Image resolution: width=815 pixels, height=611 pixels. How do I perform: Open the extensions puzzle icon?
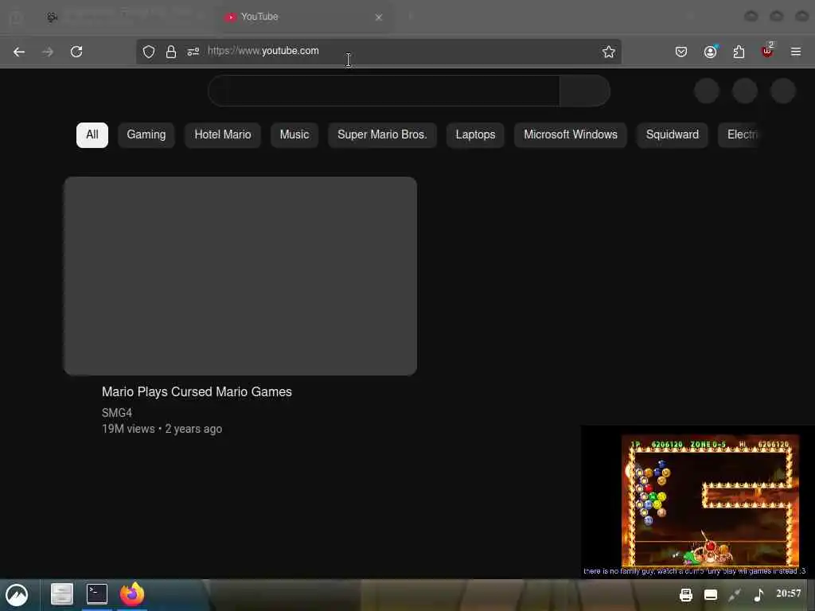point(739,52)
